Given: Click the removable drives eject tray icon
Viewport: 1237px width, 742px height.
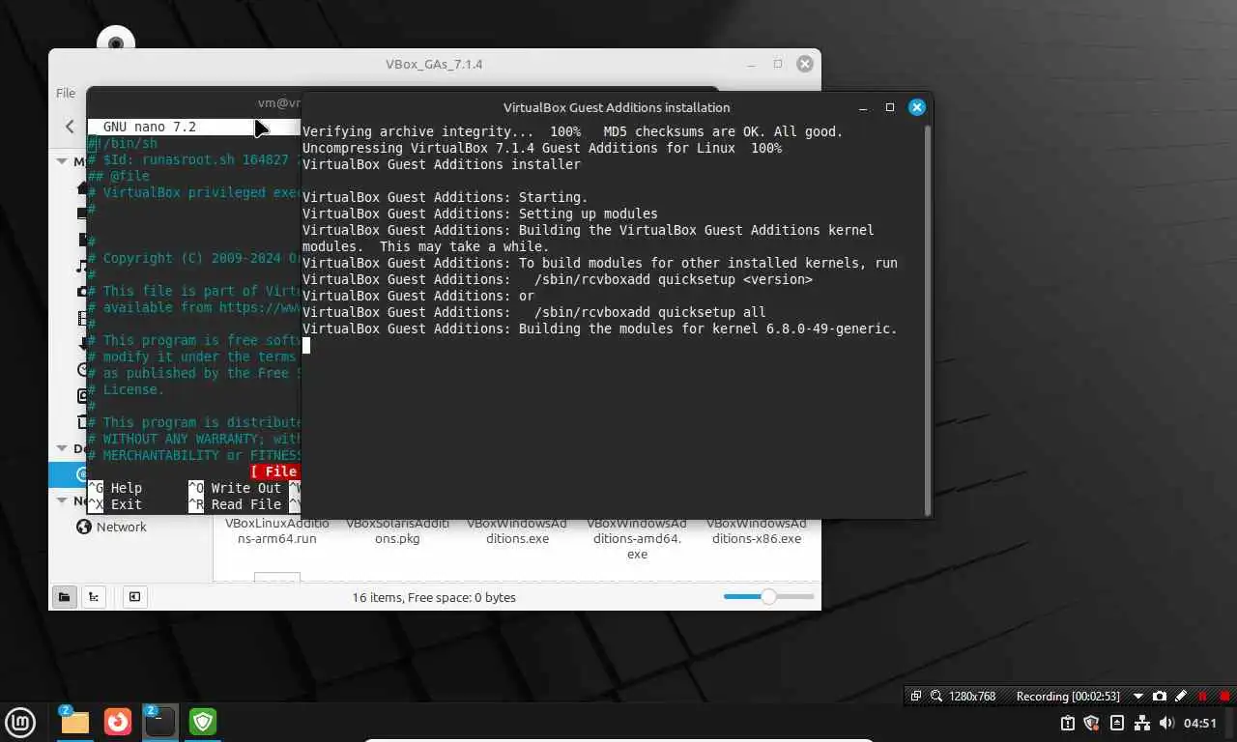Looking at the screenshot, I should pos(1117,723).
